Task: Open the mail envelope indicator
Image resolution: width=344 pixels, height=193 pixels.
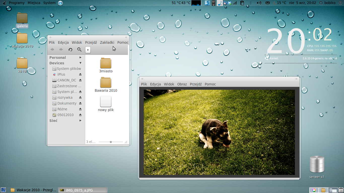Action: [268, 3]
